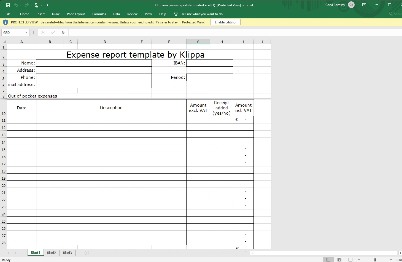Click the Protected View shield info icon
Image resolution: width=402 pixels, height=262 pixels.
(x=6, y=22)
